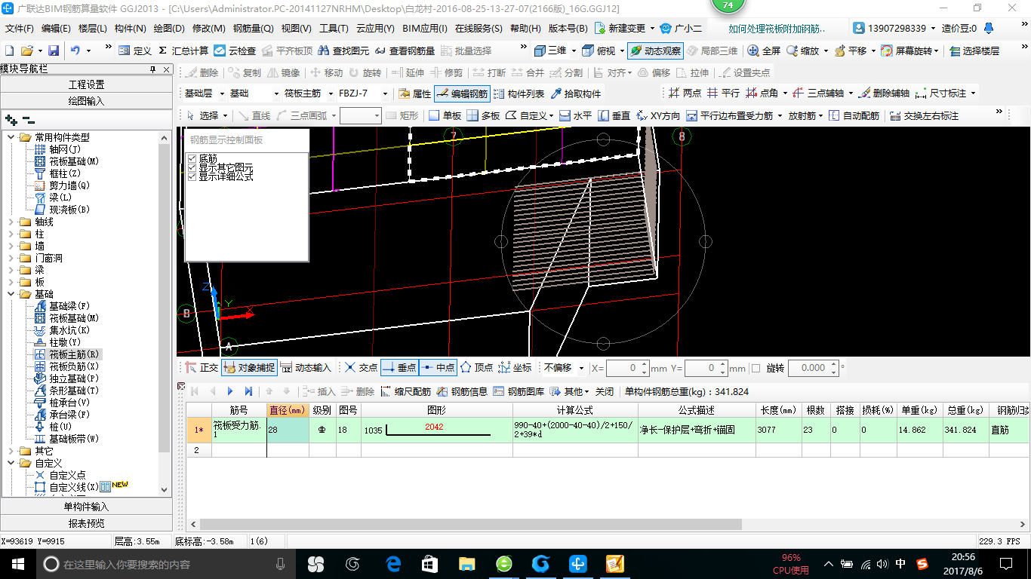This screenshot has width=1031, height=579.
Task: Open 查看钢筋量 rebar quantity viewer
Action: [405, 51]
